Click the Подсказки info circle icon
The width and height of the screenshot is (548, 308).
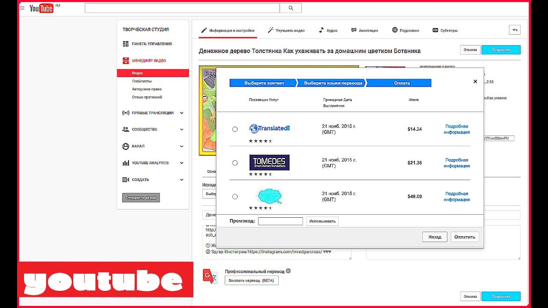coord(395,30)
